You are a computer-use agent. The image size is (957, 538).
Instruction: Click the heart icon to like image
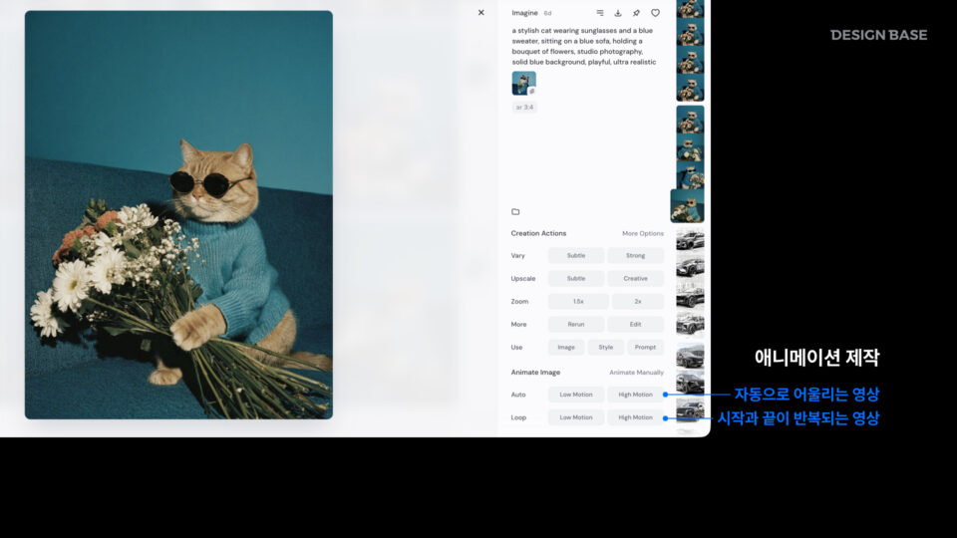point(655,13)
